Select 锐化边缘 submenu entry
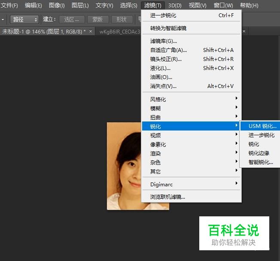Image resolution: width=280 pixels, height=261 pixels. click(259, 153)
